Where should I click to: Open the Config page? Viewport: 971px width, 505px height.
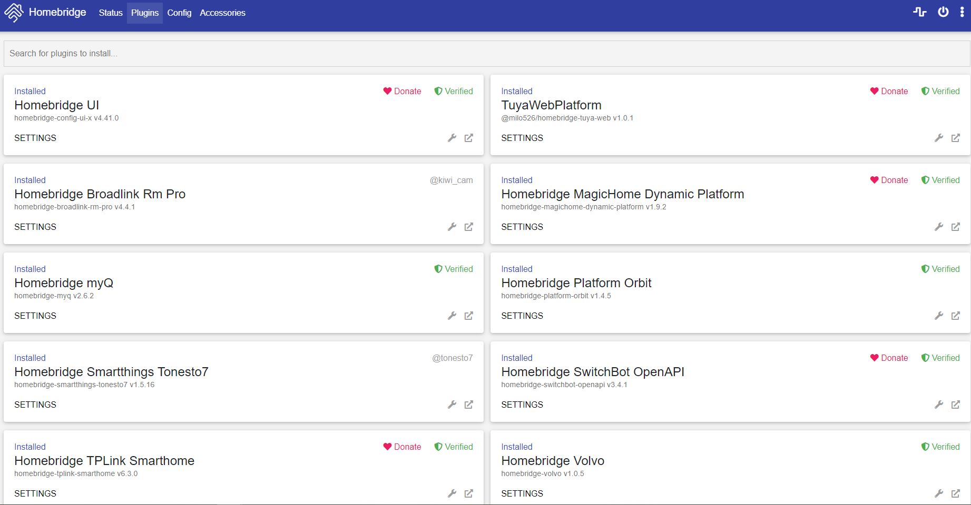tap(179, 13)
